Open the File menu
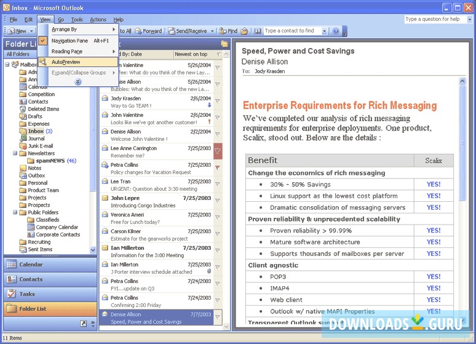Screen dimensions: 476x344 (x=14, y=20)
